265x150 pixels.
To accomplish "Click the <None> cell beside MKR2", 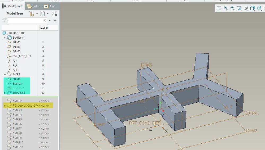I will coord(44,101).
